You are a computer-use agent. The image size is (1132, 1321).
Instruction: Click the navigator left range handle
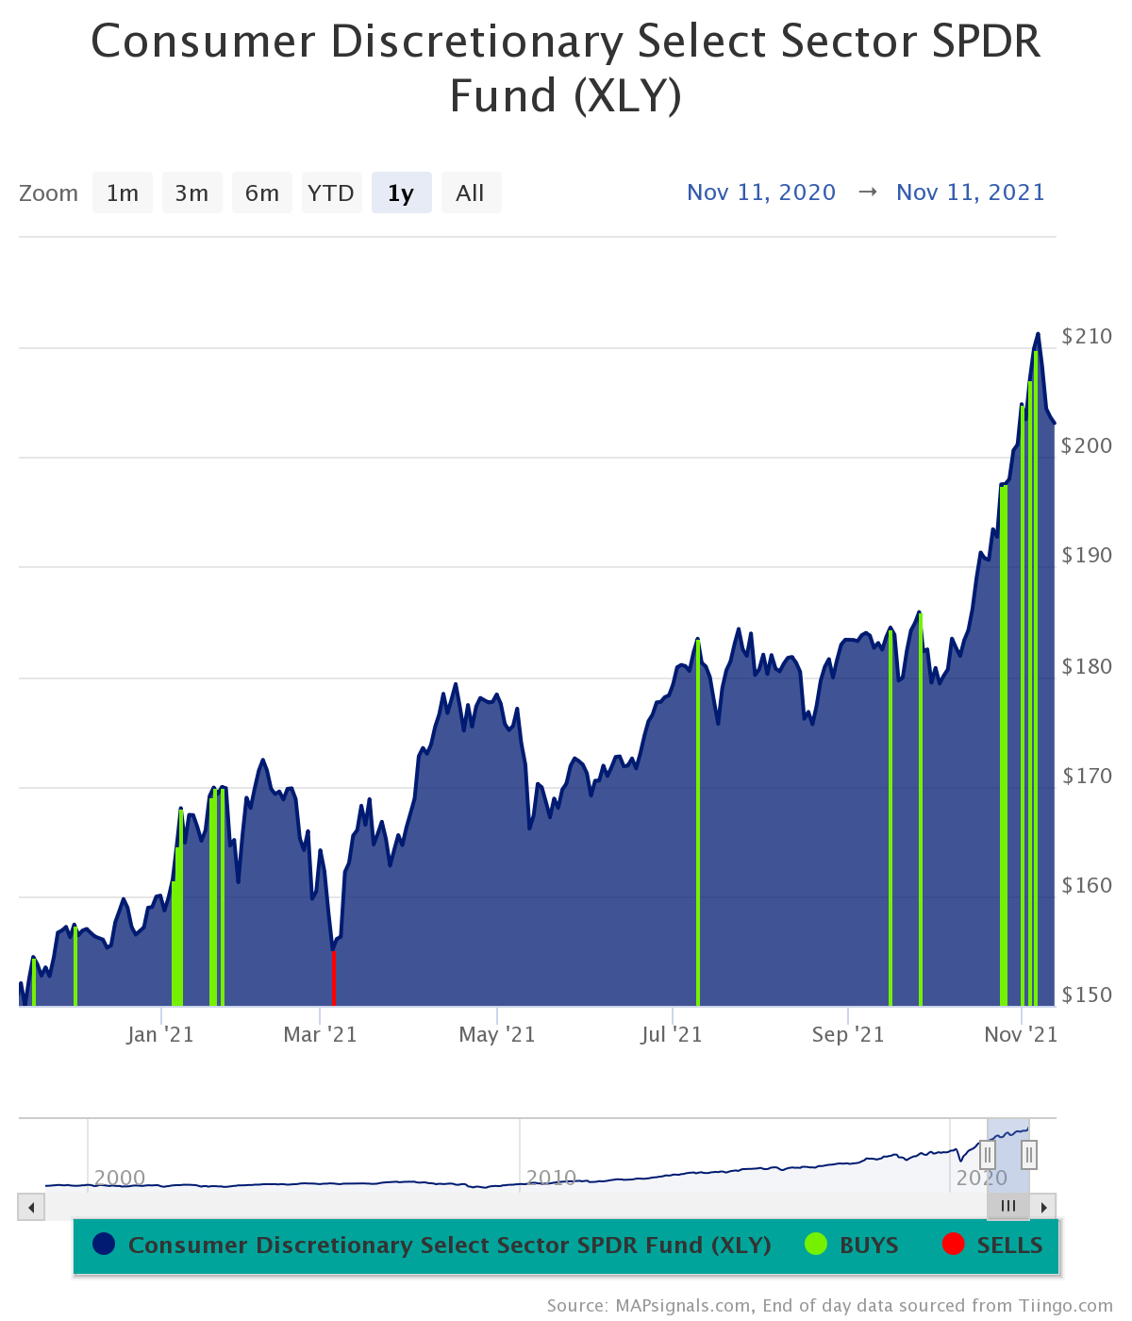[x=988, y=1155]
